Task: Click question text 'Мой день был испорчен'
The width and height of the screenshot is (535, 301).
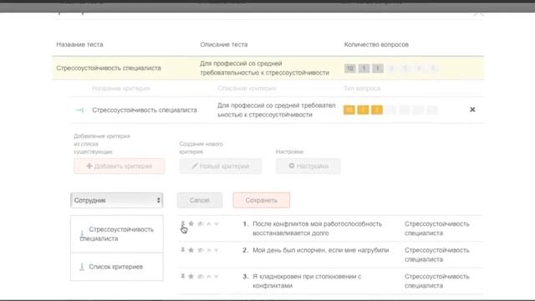Action: 321,250
